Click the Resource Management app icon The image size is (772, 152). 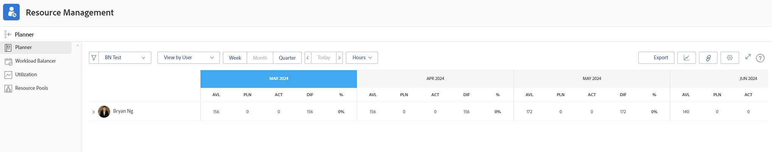coord(11,12)
